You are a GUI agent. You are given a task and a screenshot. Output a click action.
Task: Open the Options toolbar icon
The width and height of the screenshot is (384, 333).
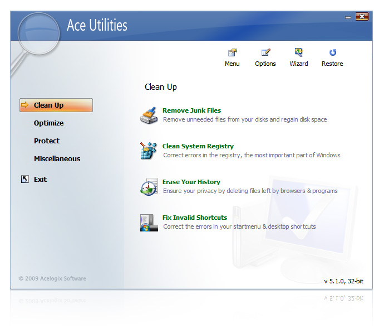[x=265, y=53]
